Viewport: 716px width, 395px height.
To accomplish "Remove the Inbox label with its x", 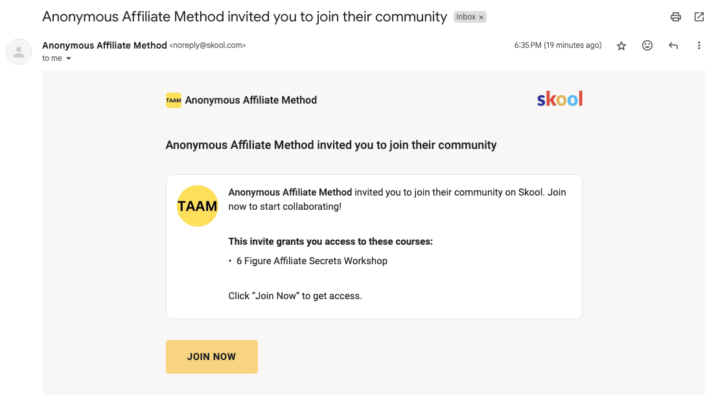I will pyautogui.click(x=481, y=17).
